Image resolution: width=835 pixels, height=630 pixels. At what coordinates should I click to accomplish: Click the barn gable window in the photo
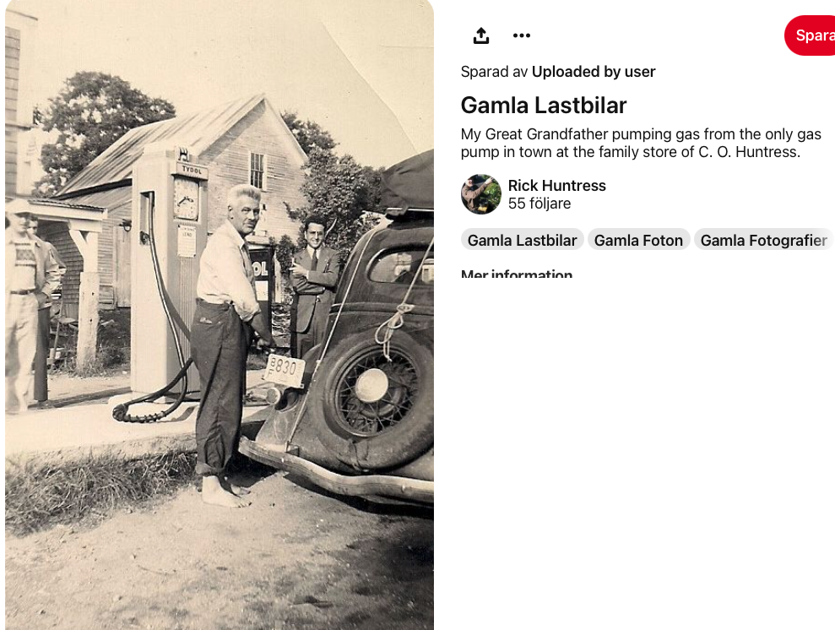coord(258,171)
